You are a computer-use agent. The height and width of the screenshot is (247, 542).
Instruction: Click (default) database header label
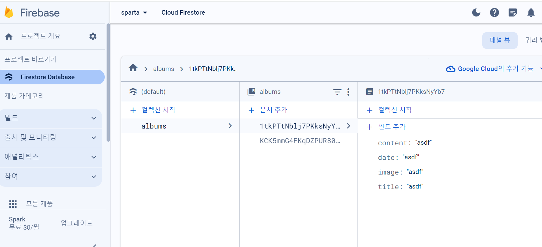(x=153, y=92)
